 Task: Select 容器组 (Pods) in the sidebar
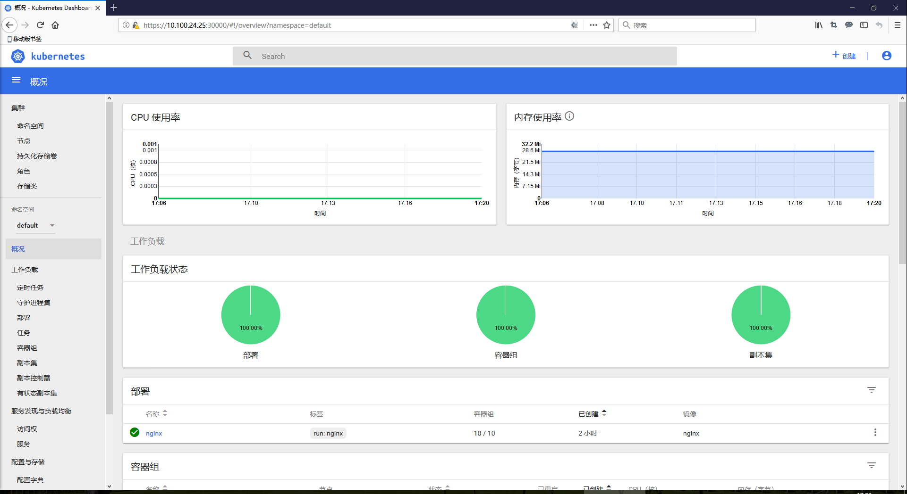point(27,348)
